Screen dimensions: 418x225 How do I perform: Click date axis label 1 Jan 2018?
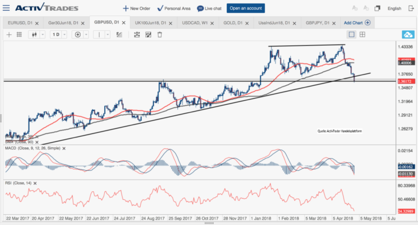pyautogui.click(x=261, y=218)
